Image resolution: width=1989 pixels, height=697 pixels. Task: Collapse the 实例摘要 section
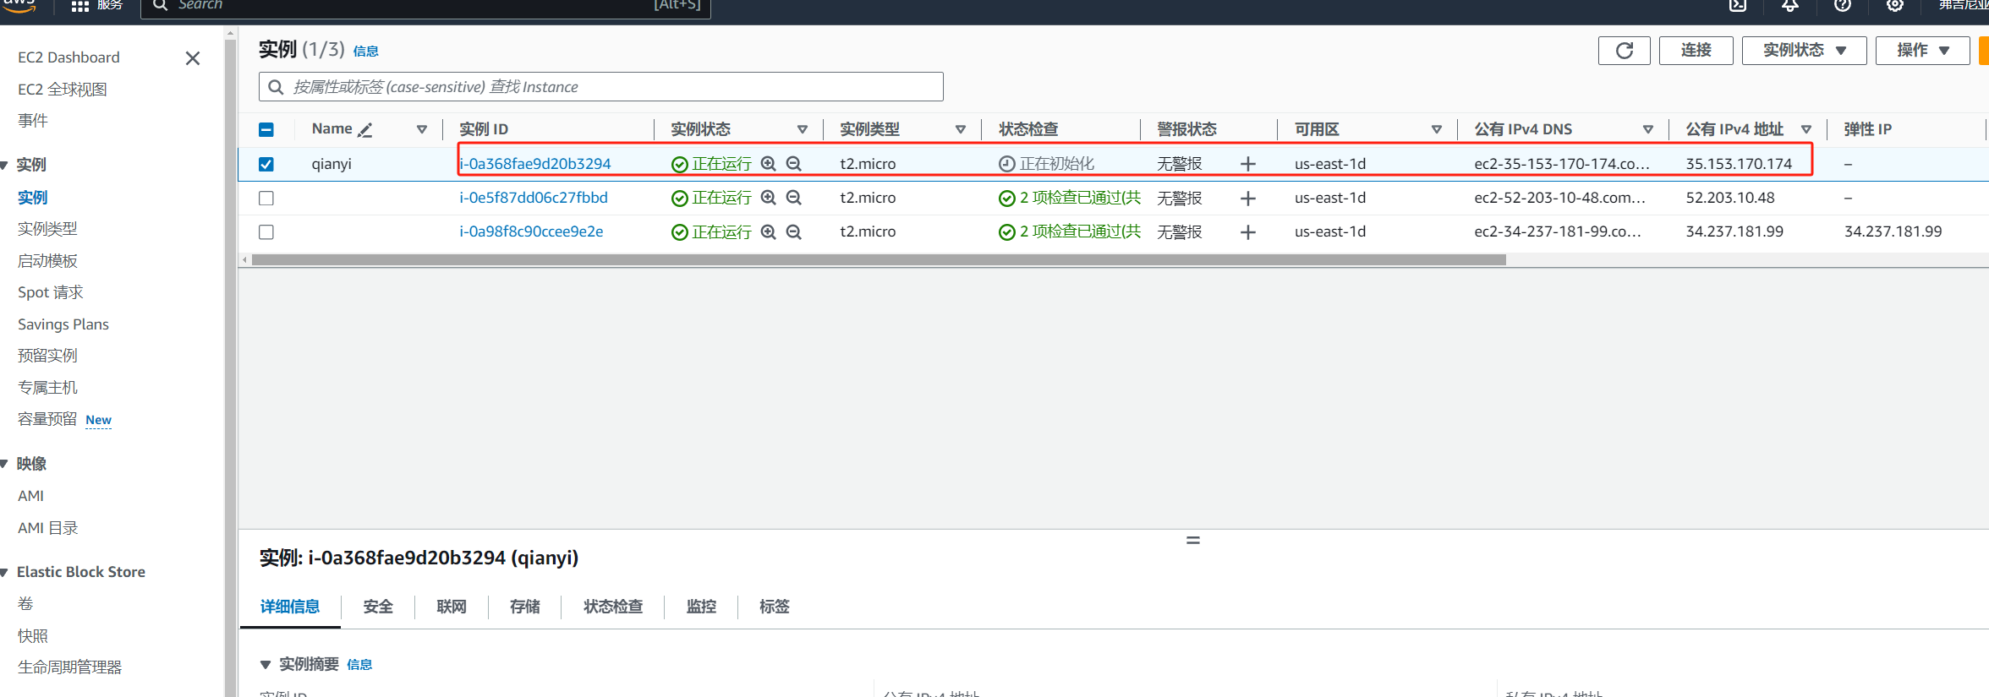point(266,665)
